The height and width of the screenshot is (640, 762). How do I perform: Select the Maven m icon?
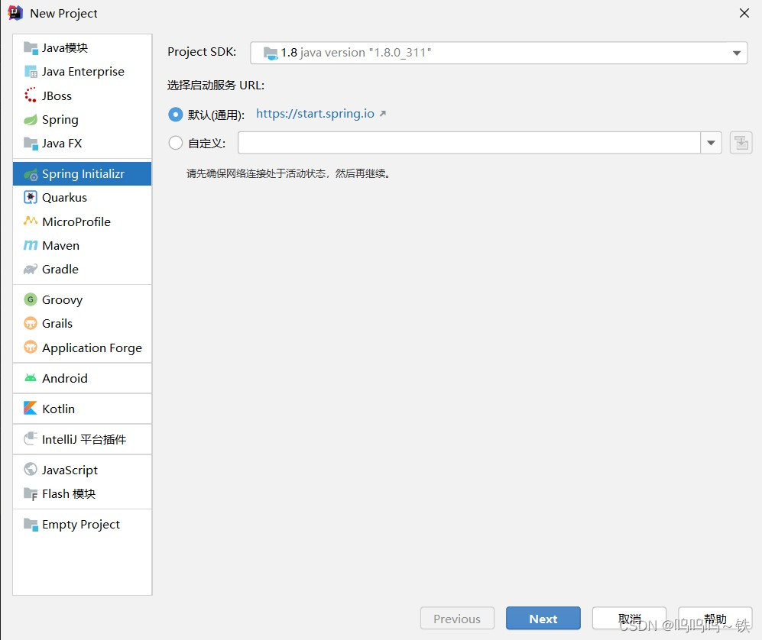click(x=31, y=246)
